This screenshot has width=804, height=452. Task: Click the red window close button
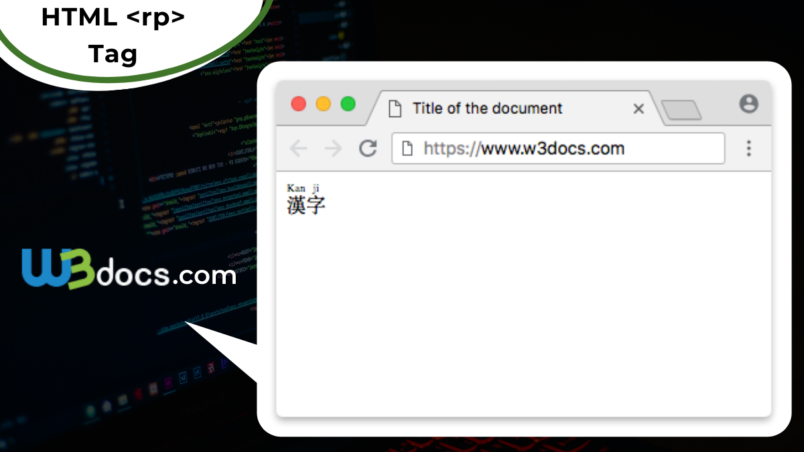click(299, 104)
